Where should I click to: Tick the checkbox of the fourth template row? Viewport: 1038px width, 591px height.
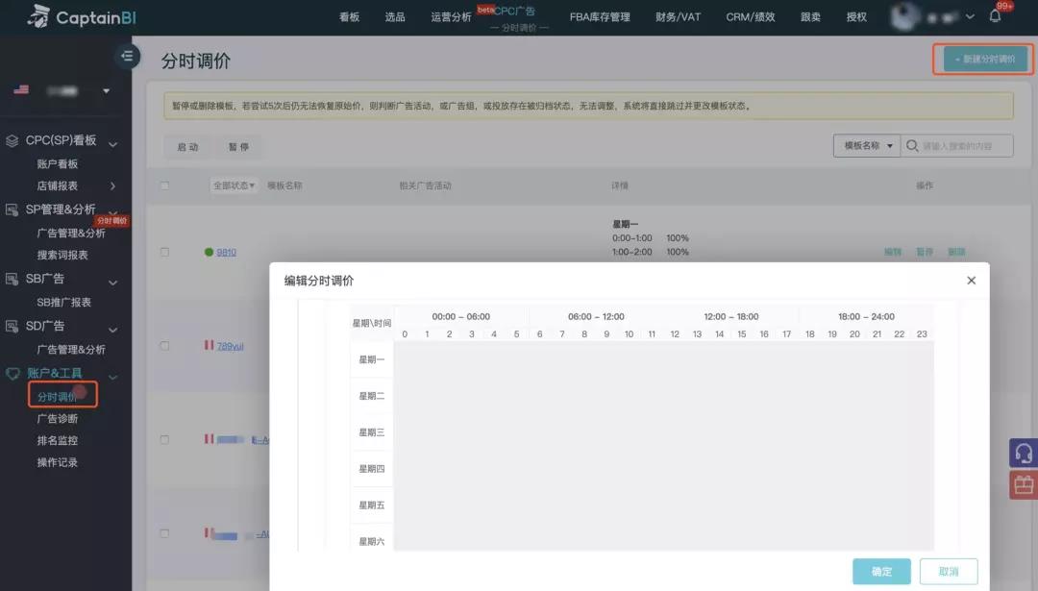pos(165,533)
